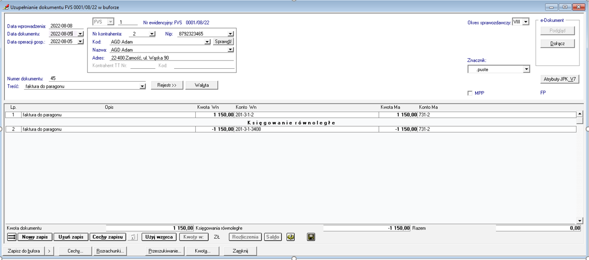Viewport: 589px width, 260px height.
Task: Click the FP label below Atrybuty JPK_V7
Action: tap(543, 93)
